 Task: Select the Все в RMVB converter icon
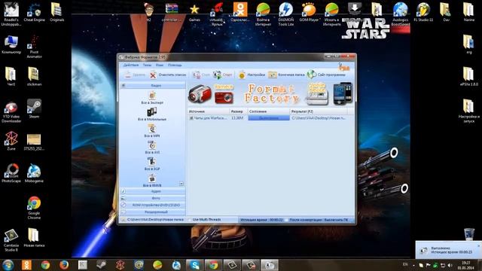152,181
